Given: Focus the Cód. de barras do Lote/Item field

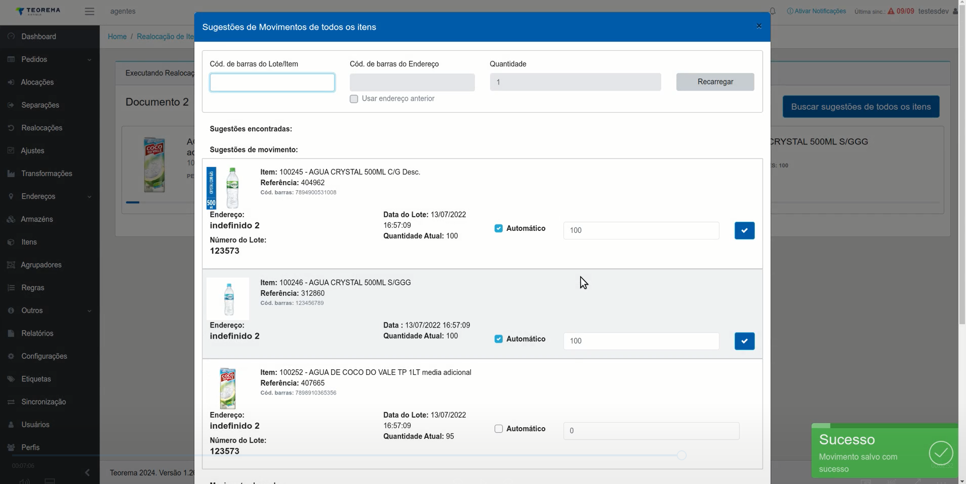Looking at the screenshot, I should point(272,83).
